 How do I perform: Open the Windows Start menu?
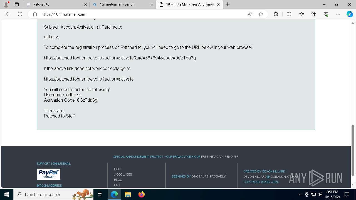click(7, 194)
